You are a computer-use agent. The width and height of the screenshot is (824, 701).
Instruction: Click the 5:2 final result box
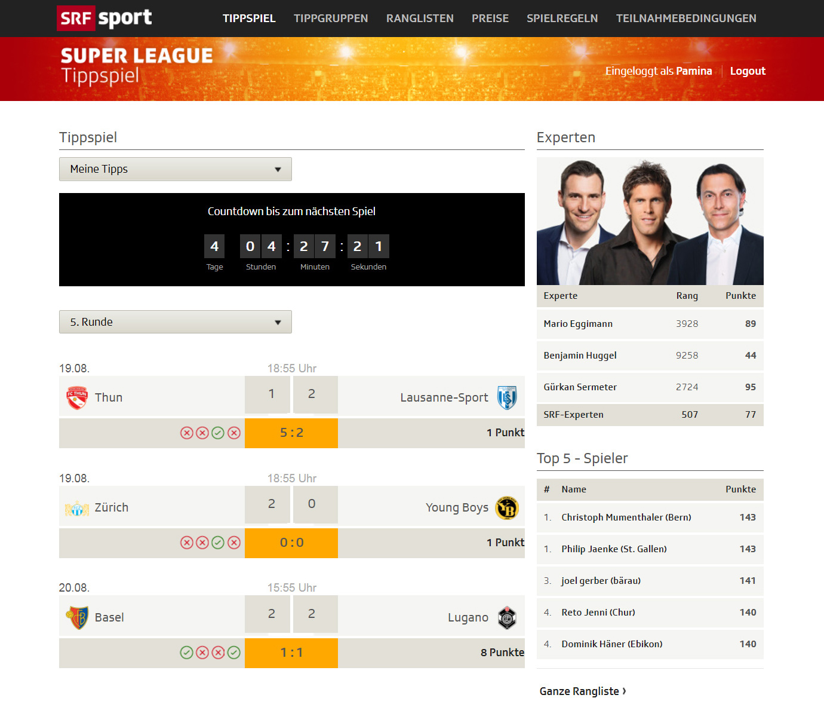click(x=291, y=433)
